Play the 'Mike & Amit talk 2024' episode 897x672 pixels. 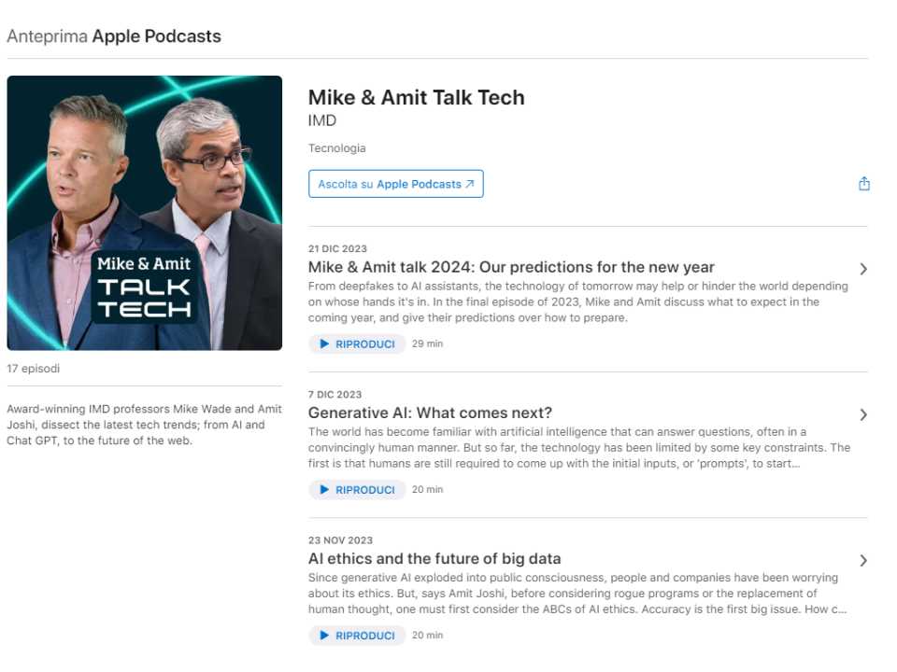point(357,344)
